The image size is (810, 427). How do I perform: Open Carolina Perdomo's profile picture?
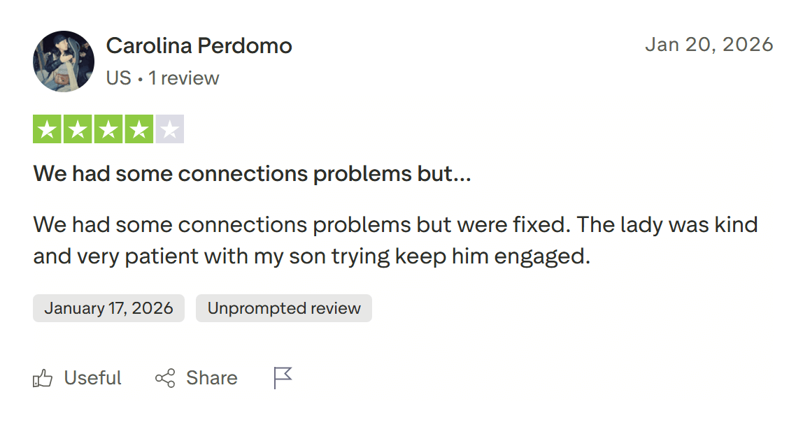(64, 61)
